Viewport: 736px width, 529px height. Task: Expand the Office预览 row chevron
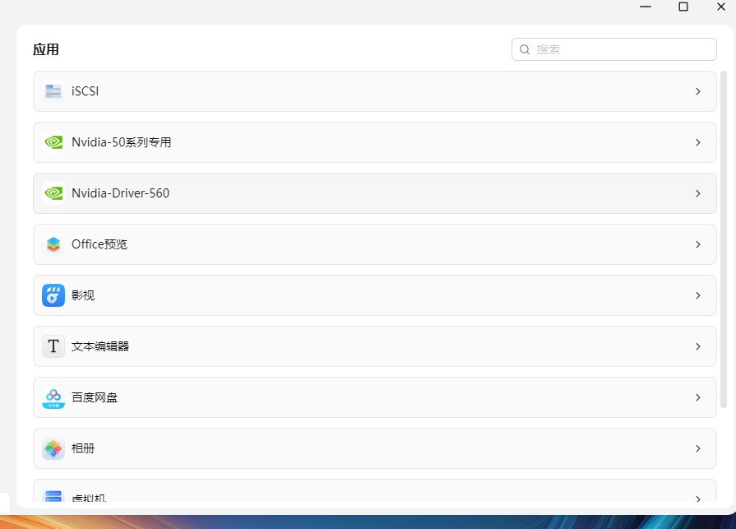[x=698, y=244]
